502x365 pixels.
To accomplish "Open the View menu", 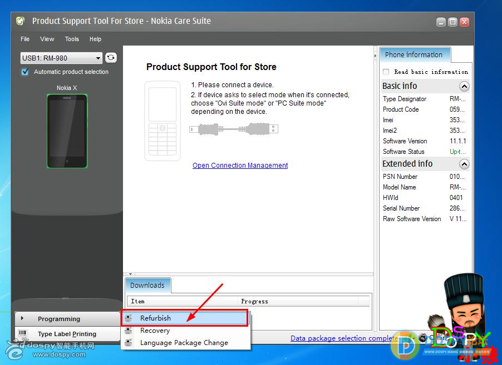I will point(47,39).
